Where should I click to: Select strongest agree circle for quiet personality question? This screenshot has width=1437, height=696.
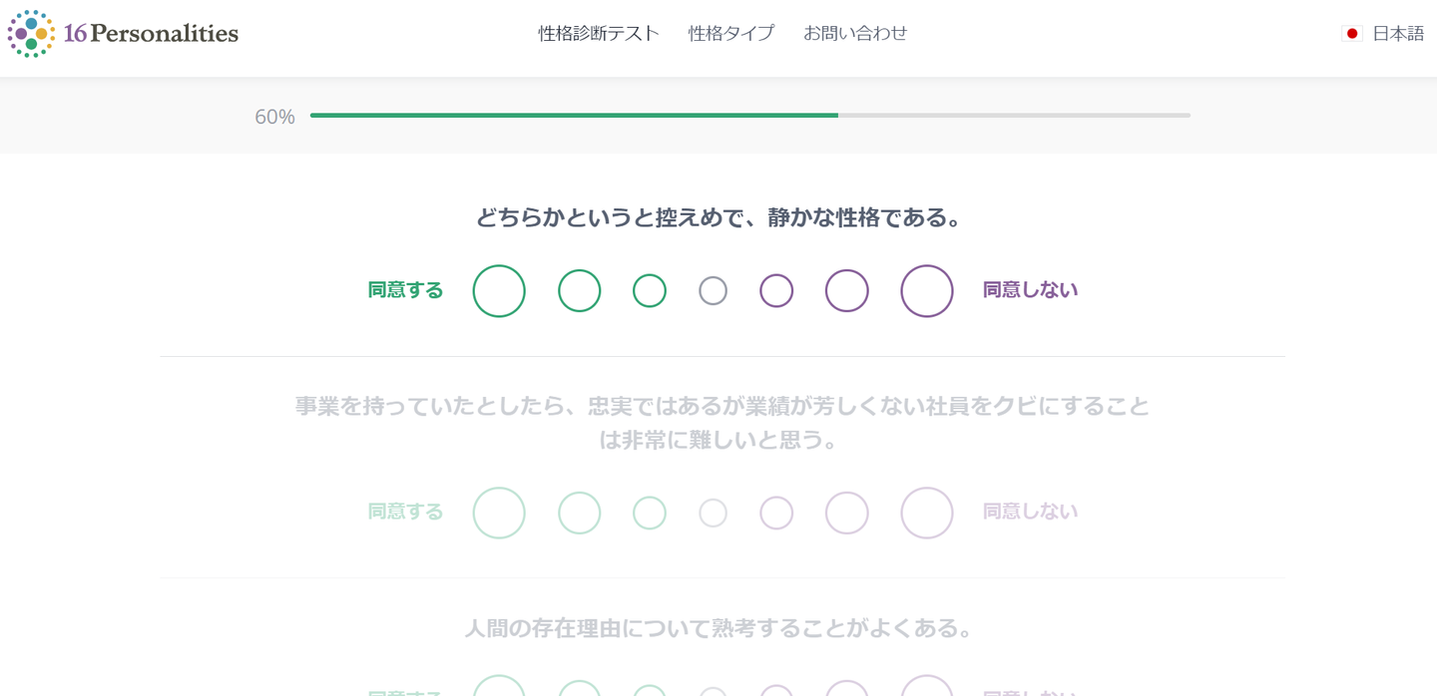click(x=499, y=291)
